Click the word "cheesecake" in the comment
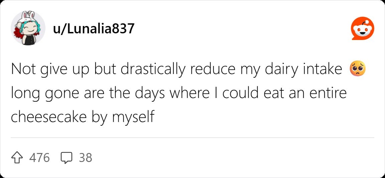This screenshot has width=385, height=178. [x=49, y=117]
